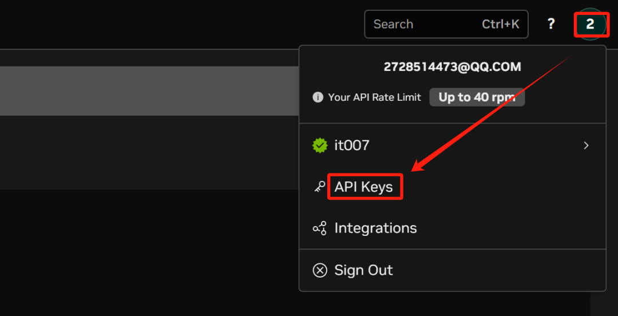This screenshot has height=316, width=618.
Task: Click the circled X Sign Out icon
Action: pos(320,270)
